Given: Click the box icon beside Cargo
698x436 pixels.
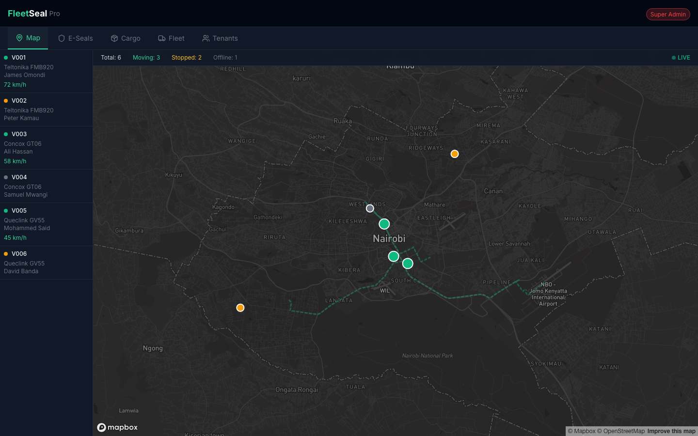Looking at the screenshot, I should tap(114, 38).
